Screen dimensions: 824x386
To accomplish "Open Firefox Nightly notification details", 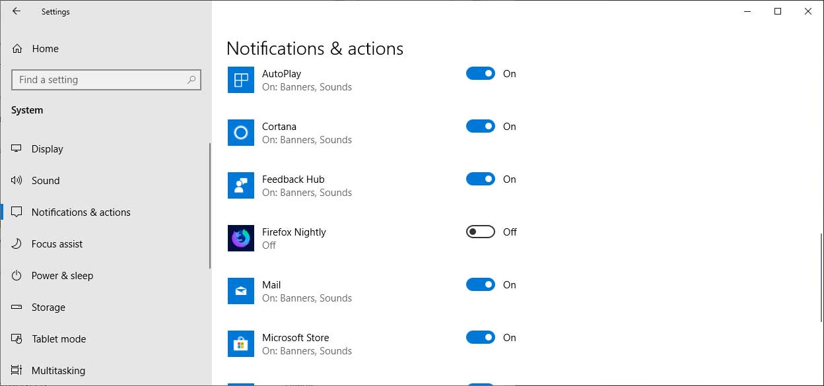I will pyautogui.click(x=294, y=232).
